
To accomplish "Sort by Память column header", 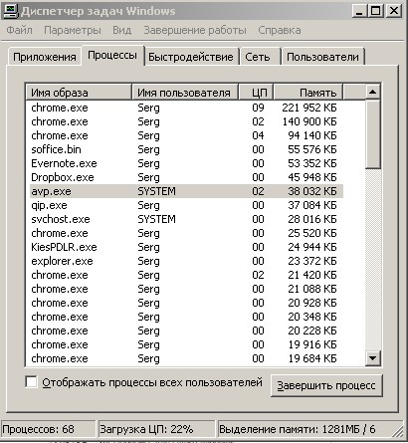I will [x=308, y=93].
